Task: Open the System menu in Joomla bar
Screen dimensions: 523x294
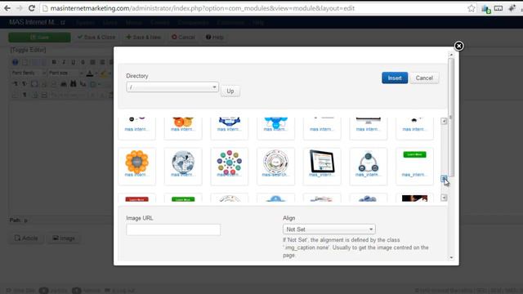Action: coord(85,23)
